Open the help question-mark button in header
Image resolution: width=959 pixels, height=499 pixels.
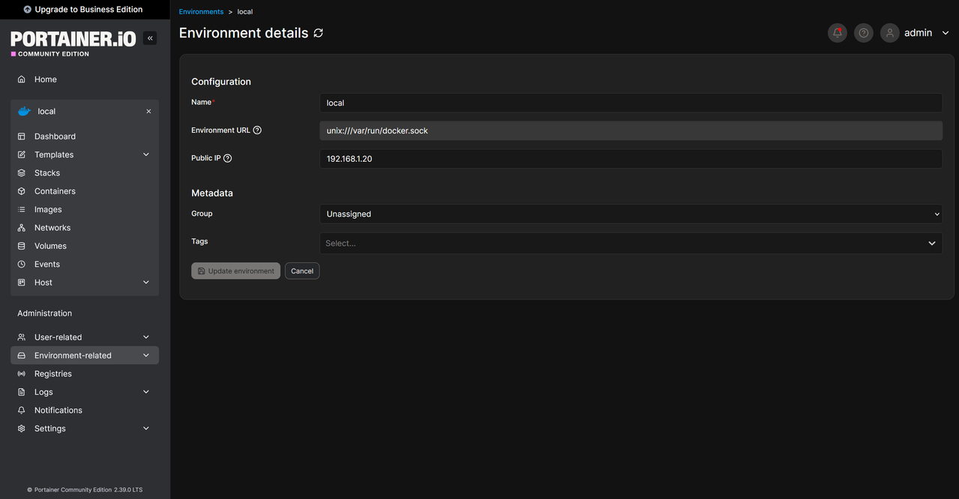point(864,33)
